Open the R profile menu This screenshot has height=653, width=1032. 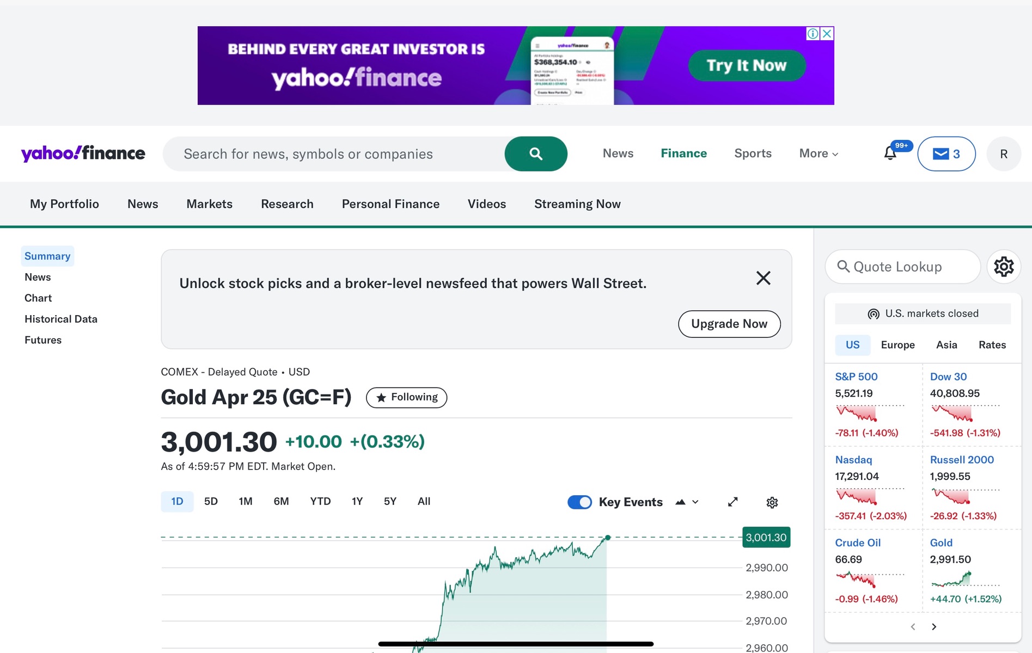click(1003, 154)
